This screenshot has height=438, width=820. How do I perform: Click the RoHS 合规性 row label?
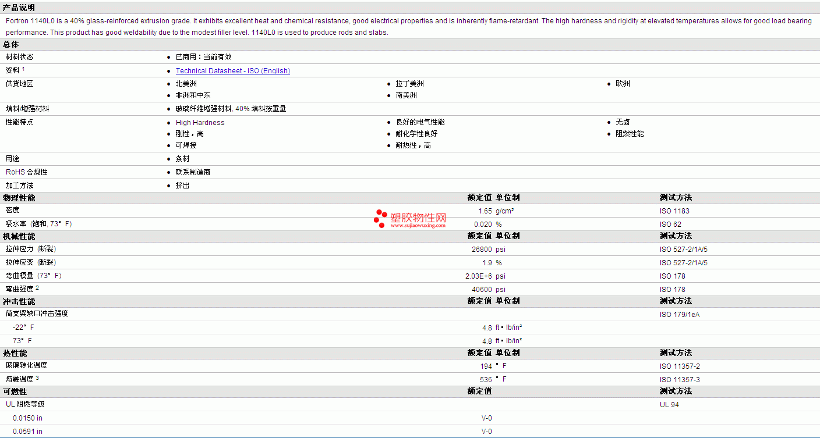point(27,172)
